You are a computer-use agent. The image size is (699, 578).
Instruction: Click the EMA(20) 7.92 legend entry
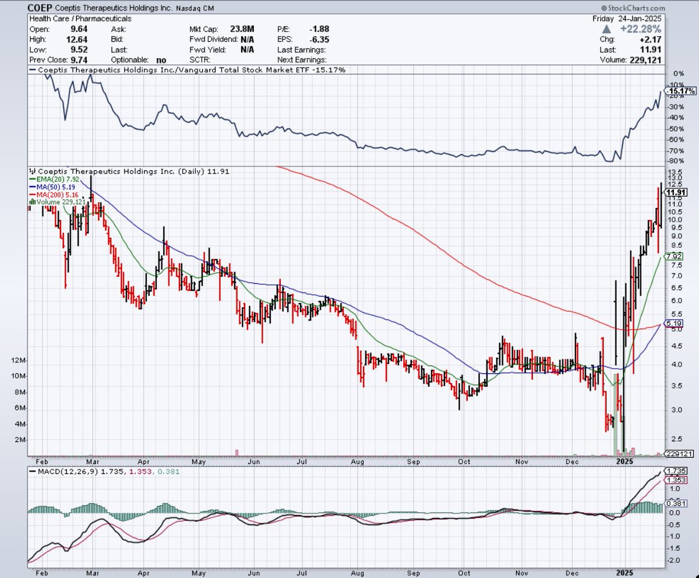tap(54, 179)
